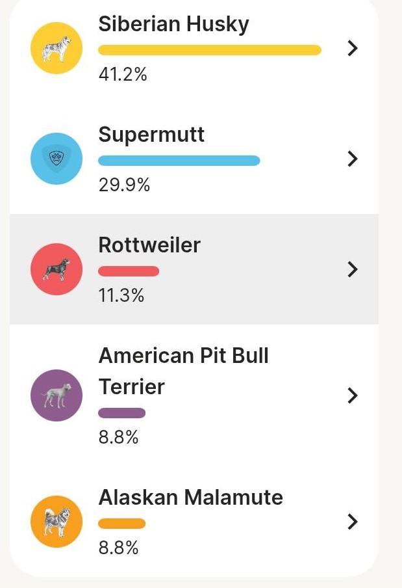402x588 pixels.
Task: Click the red Rottweiler percentage bar
Action: coord(129,271)
